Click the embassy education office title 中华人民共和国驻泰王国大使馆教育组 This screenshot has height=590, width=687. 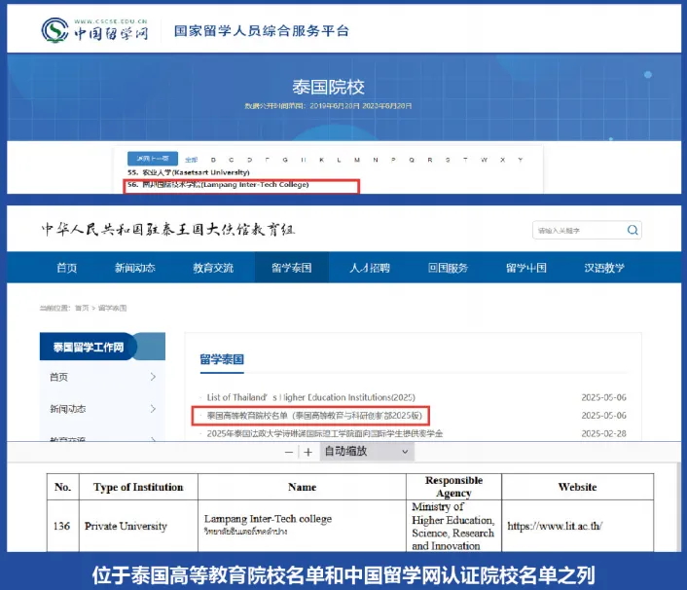167,229
